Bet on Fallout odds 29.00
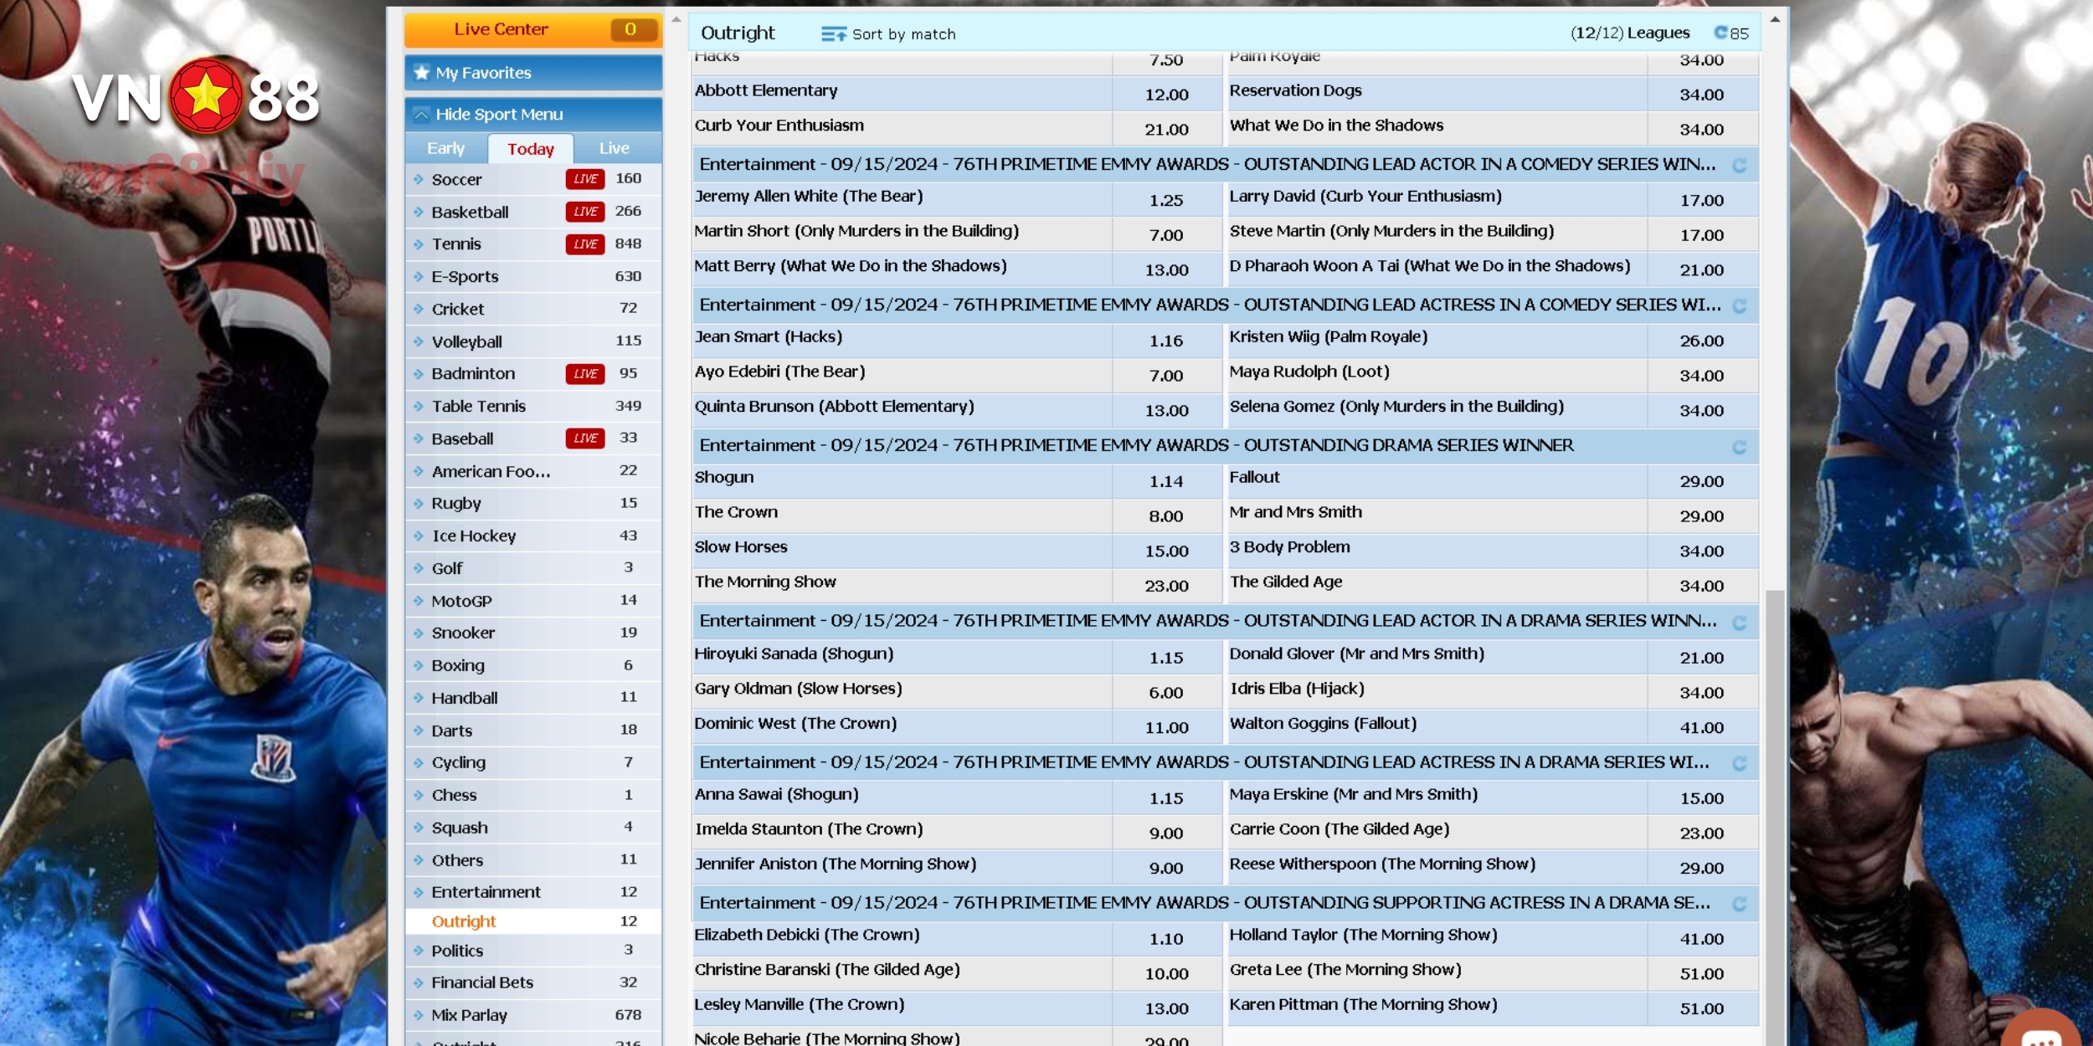 pos(1702,482)
